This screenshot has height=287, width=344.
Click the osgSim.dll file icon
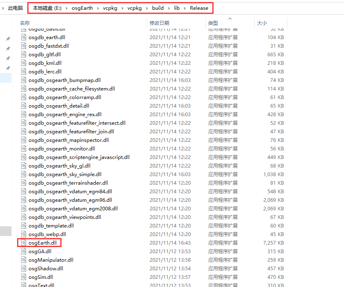[x=24, y=277]
